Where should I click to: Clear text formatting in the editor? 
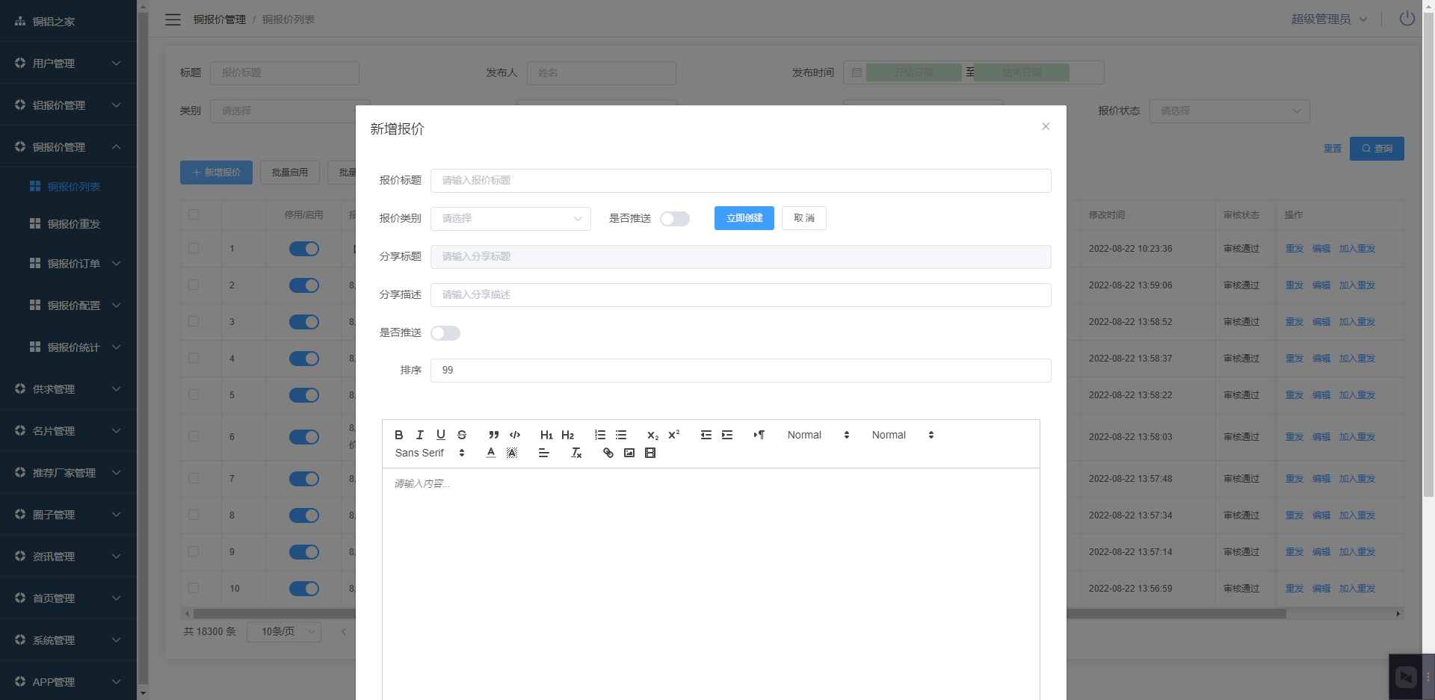(x=576, y=453)
